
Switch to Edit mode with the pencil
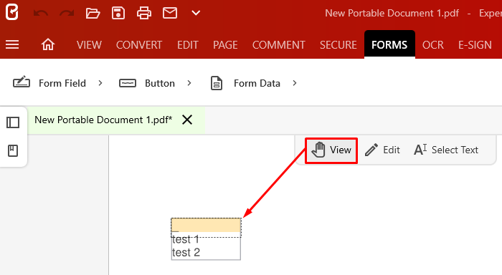point(382,150)
